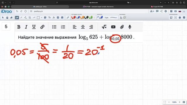187x105 pixels.
Task: Select the freehand pen tool
Action: click(x=17, y=17)
